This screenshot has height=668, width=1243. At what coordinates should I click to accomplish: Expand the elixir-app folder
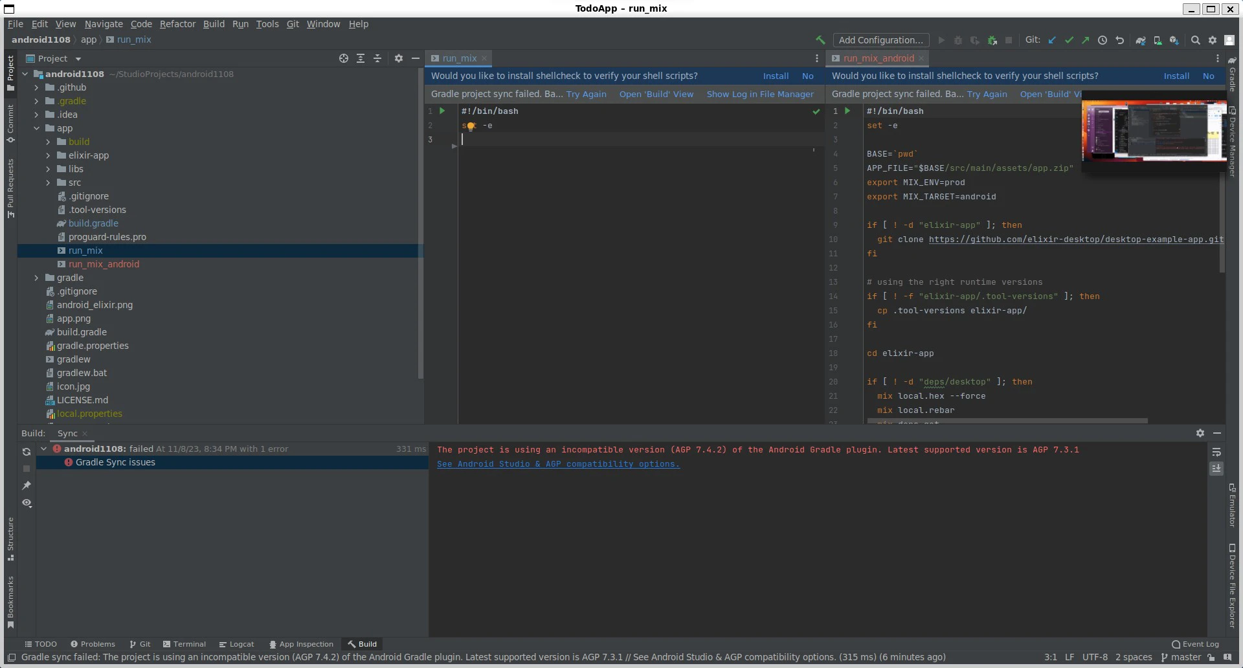point(49,155)
